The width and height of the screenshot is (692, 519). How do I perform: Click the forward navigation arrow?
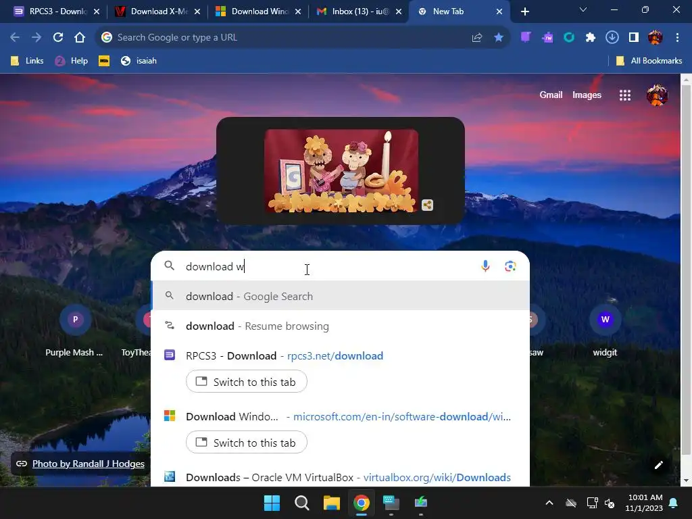36,38
